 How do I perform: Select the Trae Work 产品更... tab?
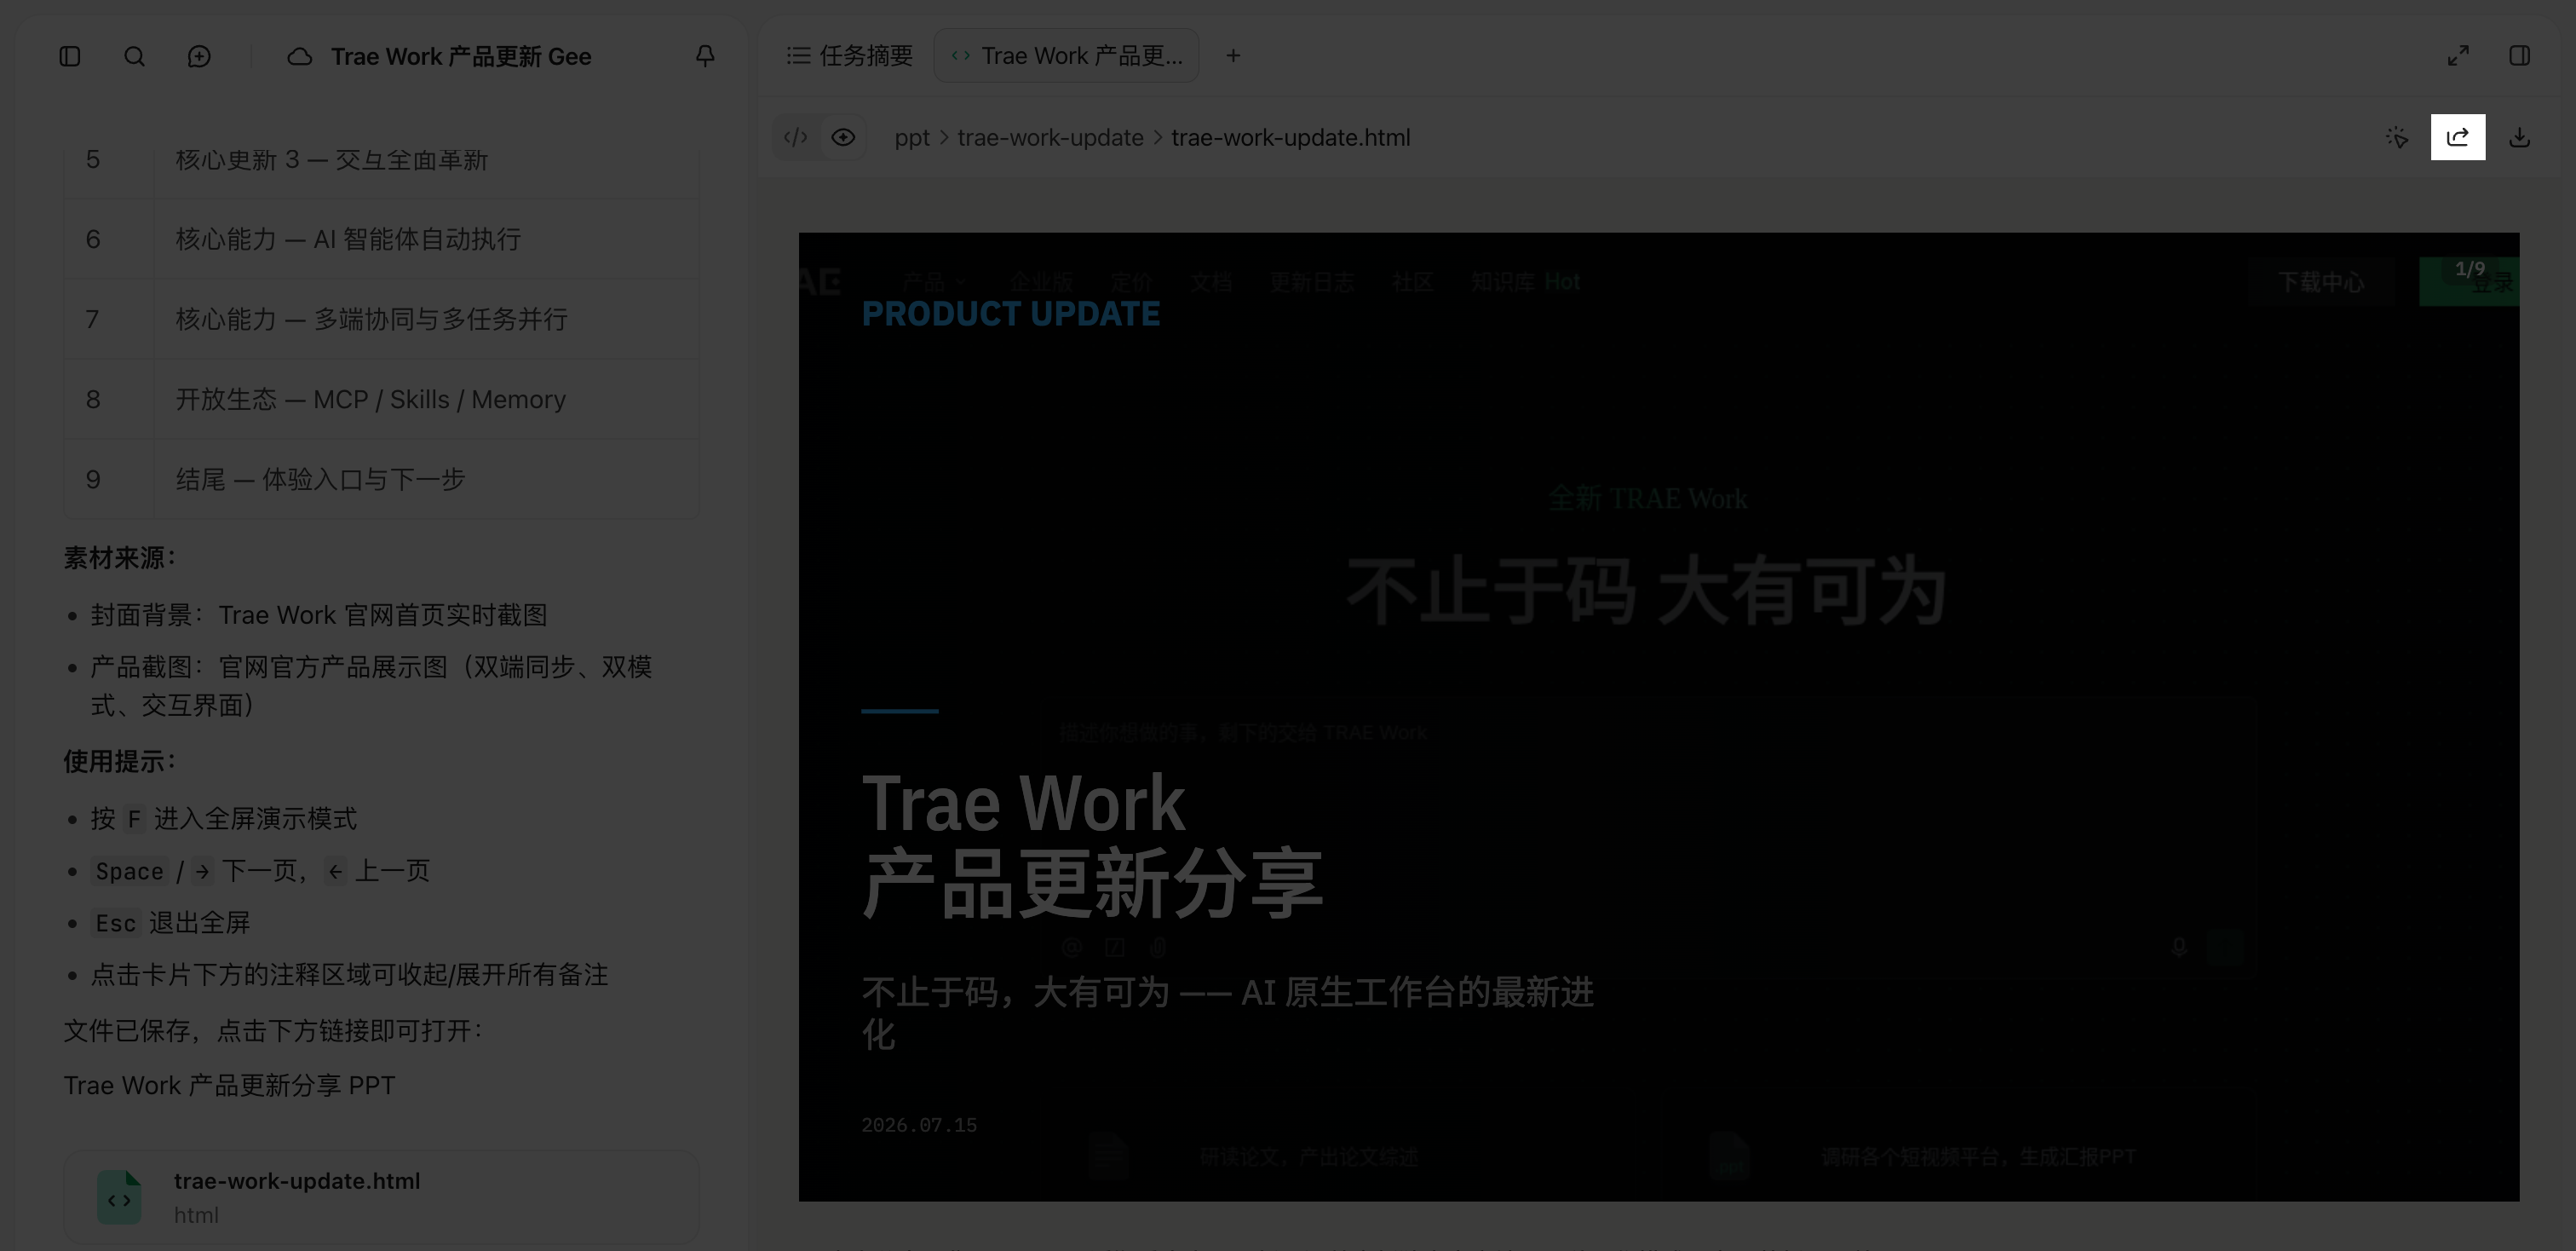pos(1066,56)
